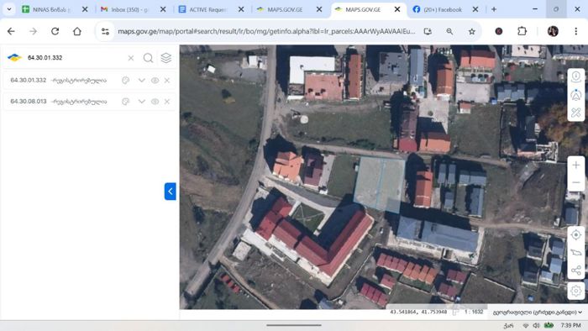
Task: Reload the current page
Action: 55,31
